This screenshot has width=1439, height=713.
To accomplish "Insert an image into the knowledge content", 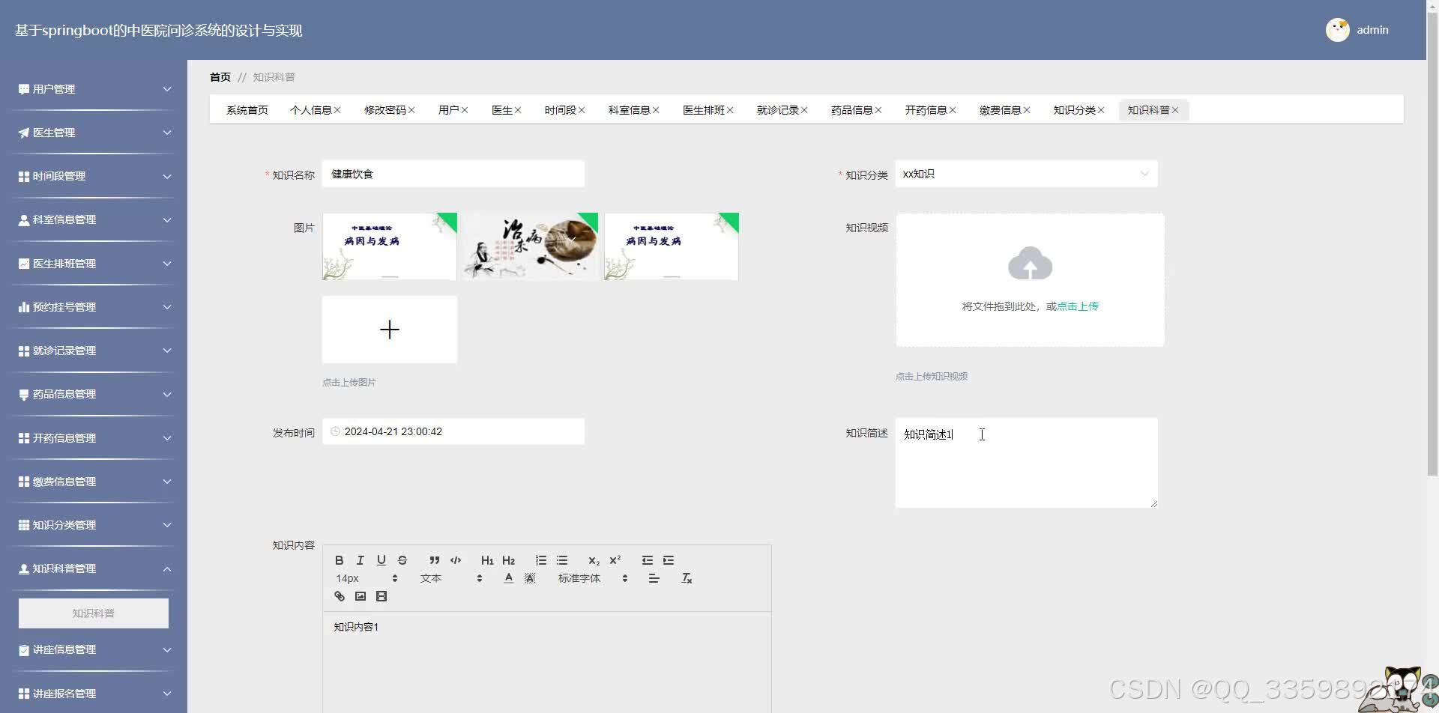I will point(360,595).
